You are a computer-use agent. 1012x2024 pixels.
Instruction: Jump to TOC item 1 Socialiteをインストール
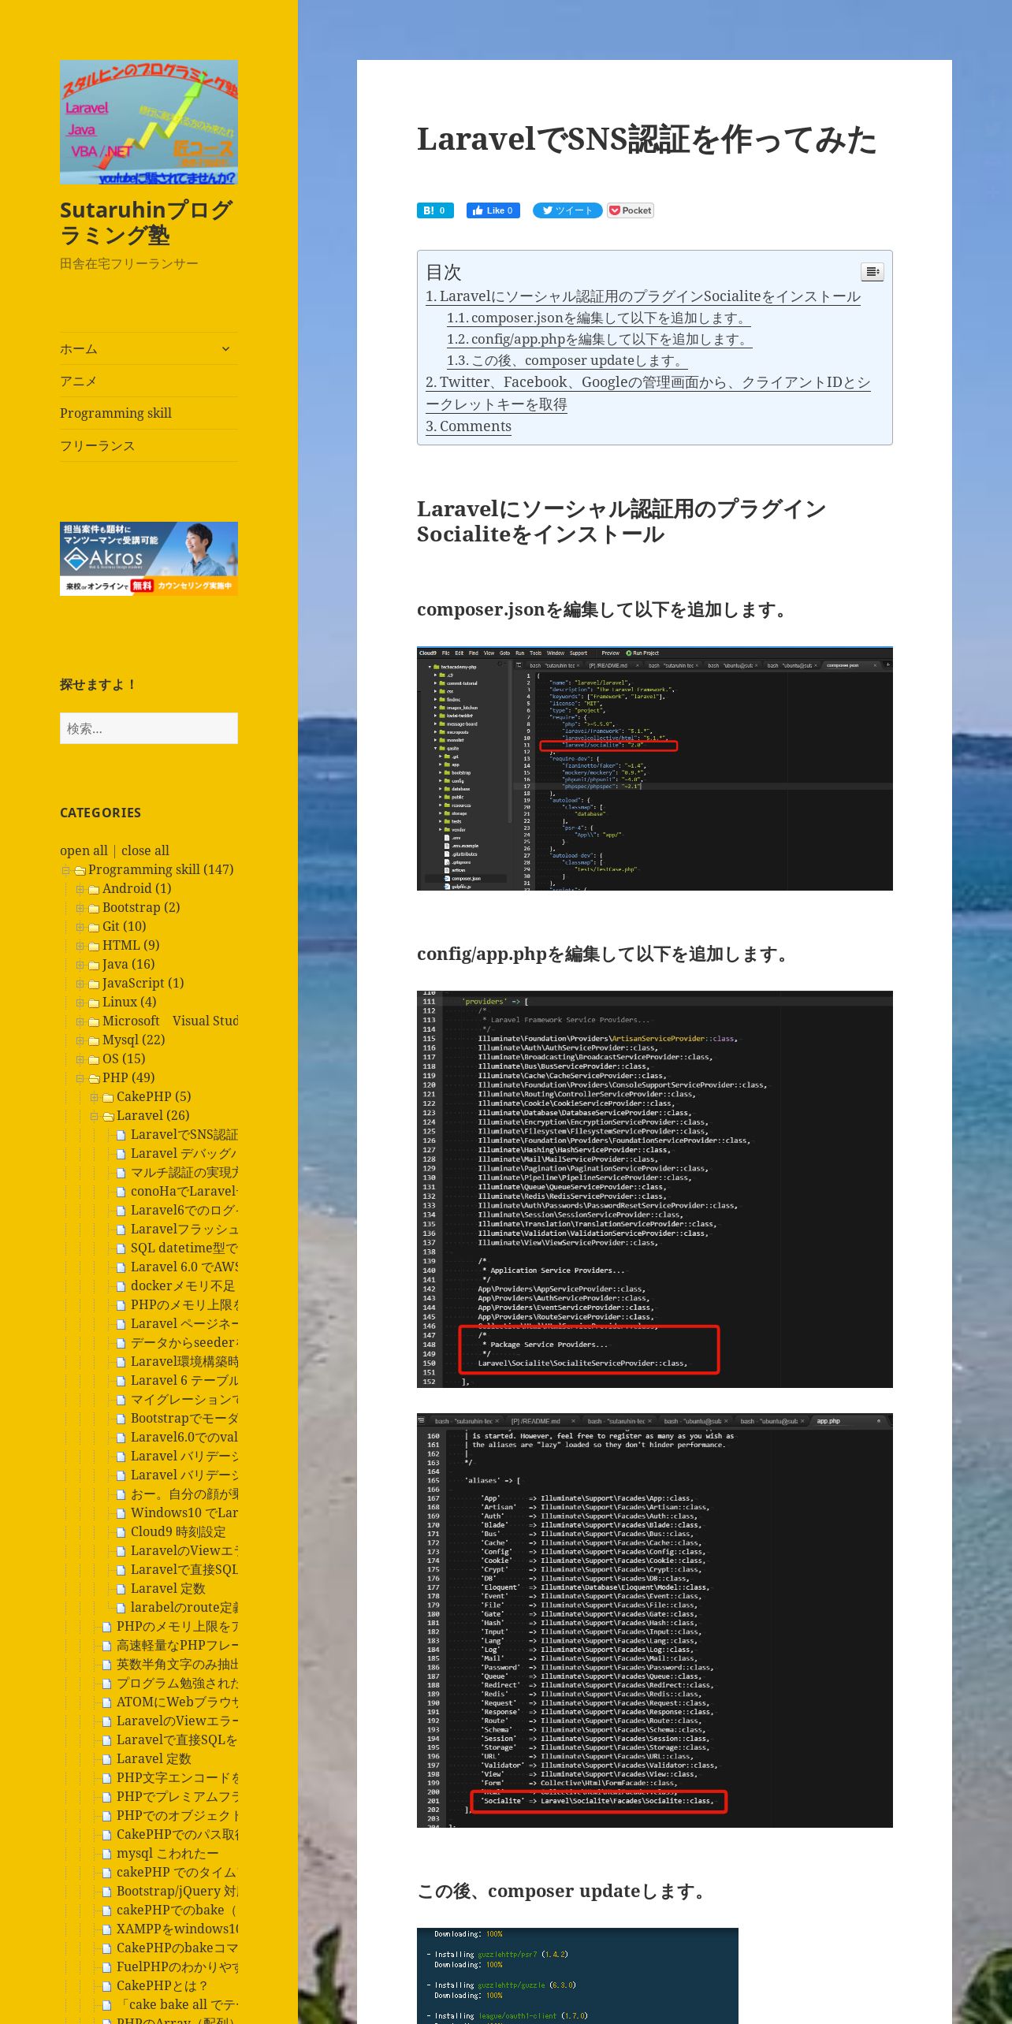(x=643, y=296)
